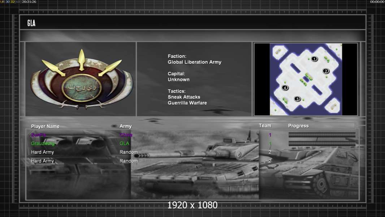Click the second 'Hard Army' player row

click(43, 161)
